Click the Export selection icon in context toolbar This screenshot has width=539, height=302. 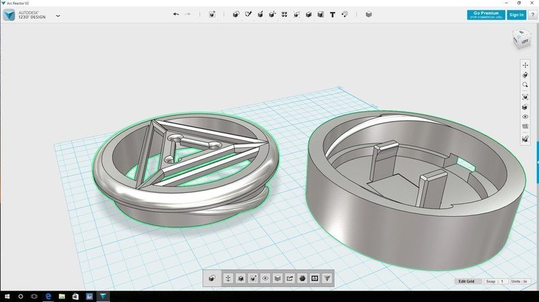[x=290, y=278]
